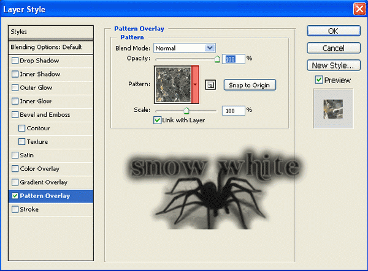Click the Opacity slider handle

tap(217, 59)
